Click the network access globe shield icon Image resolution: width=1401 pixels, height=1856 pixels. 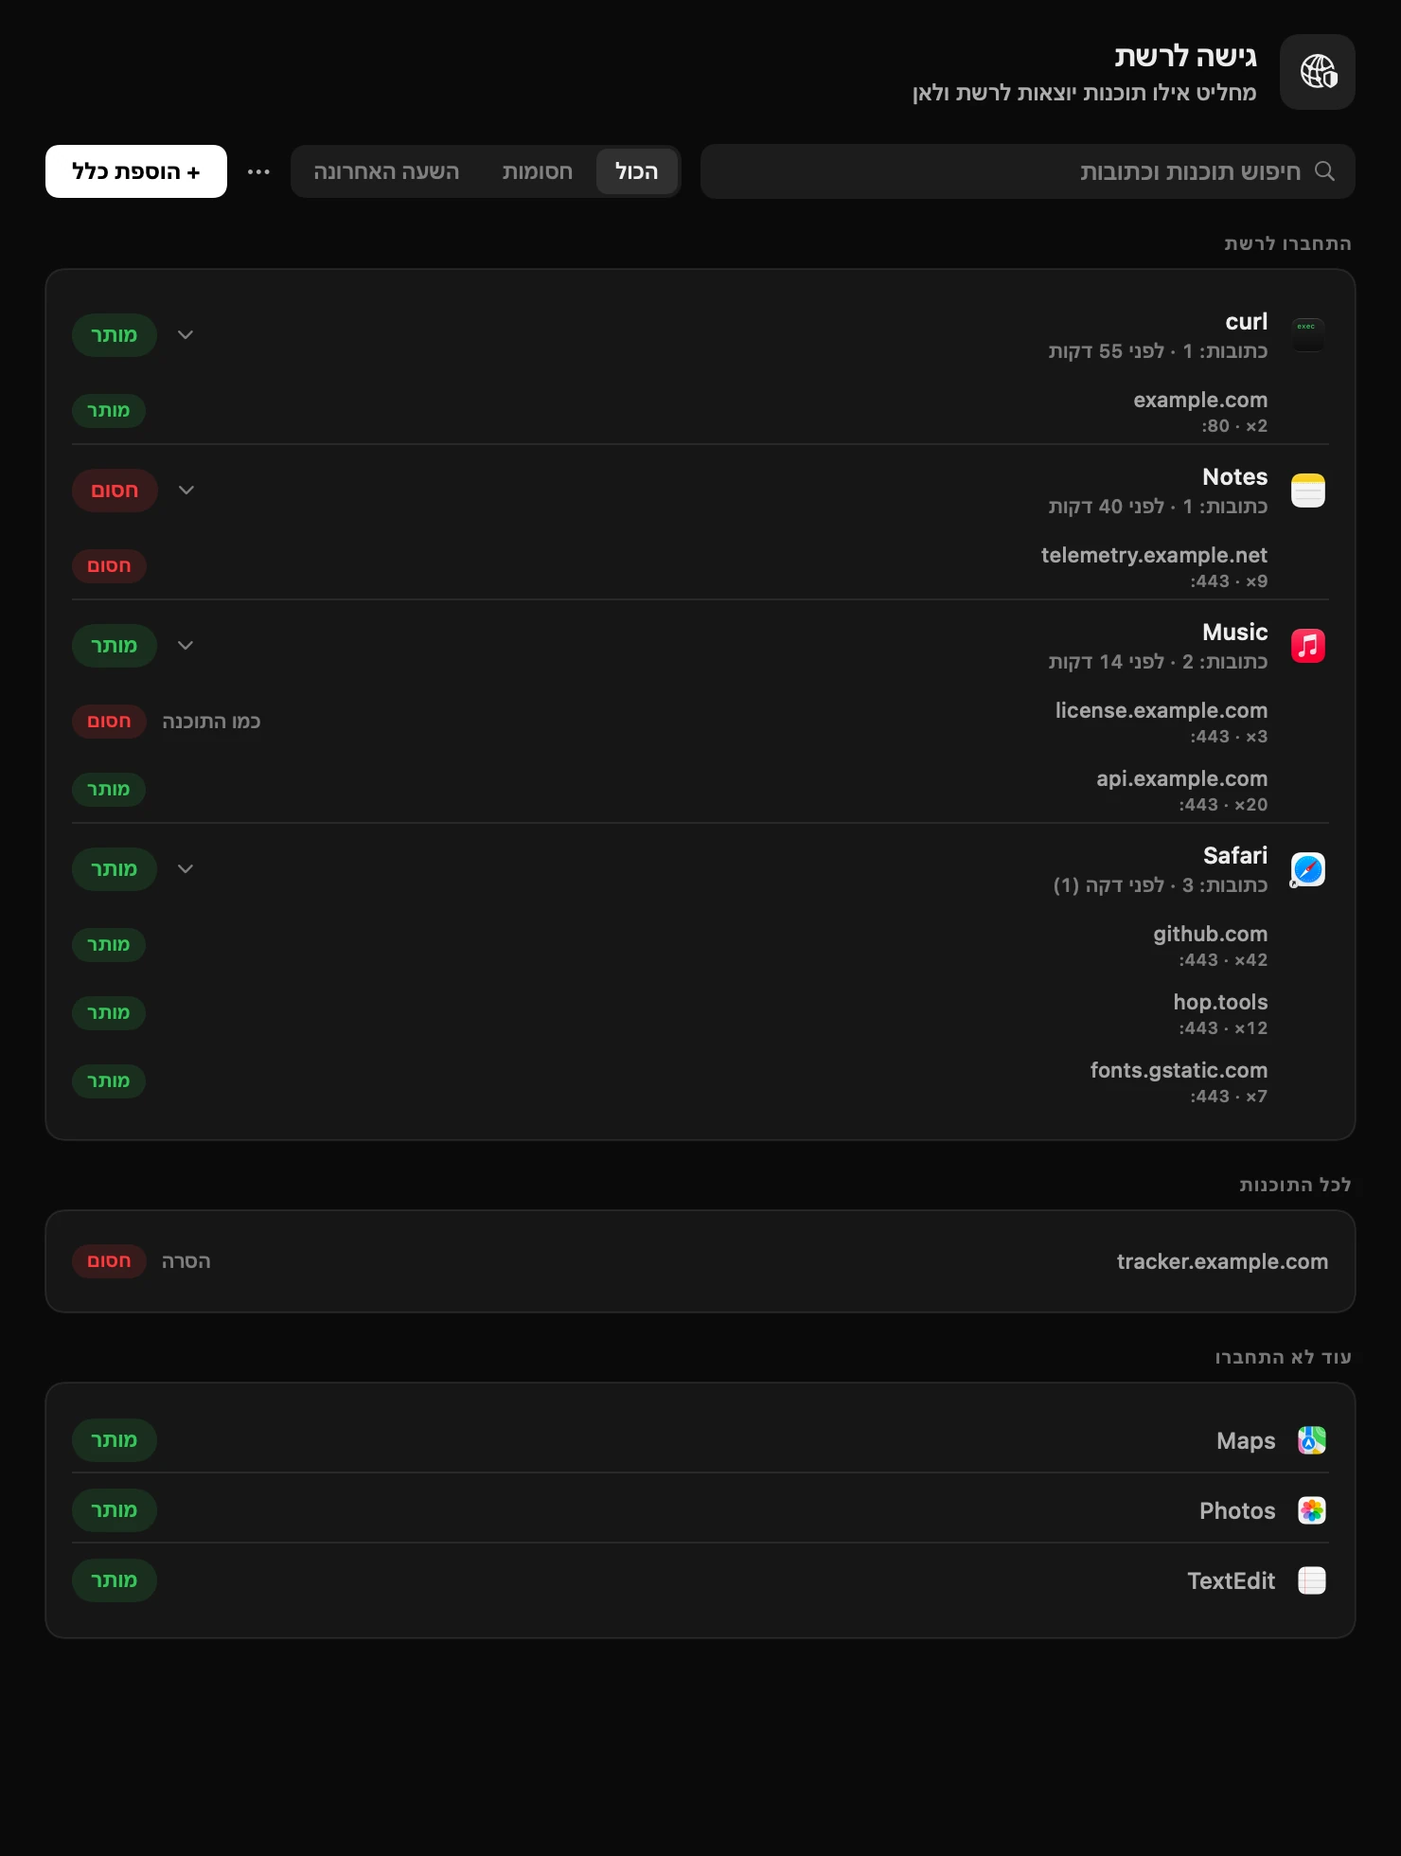click(x=1318, y=72)
